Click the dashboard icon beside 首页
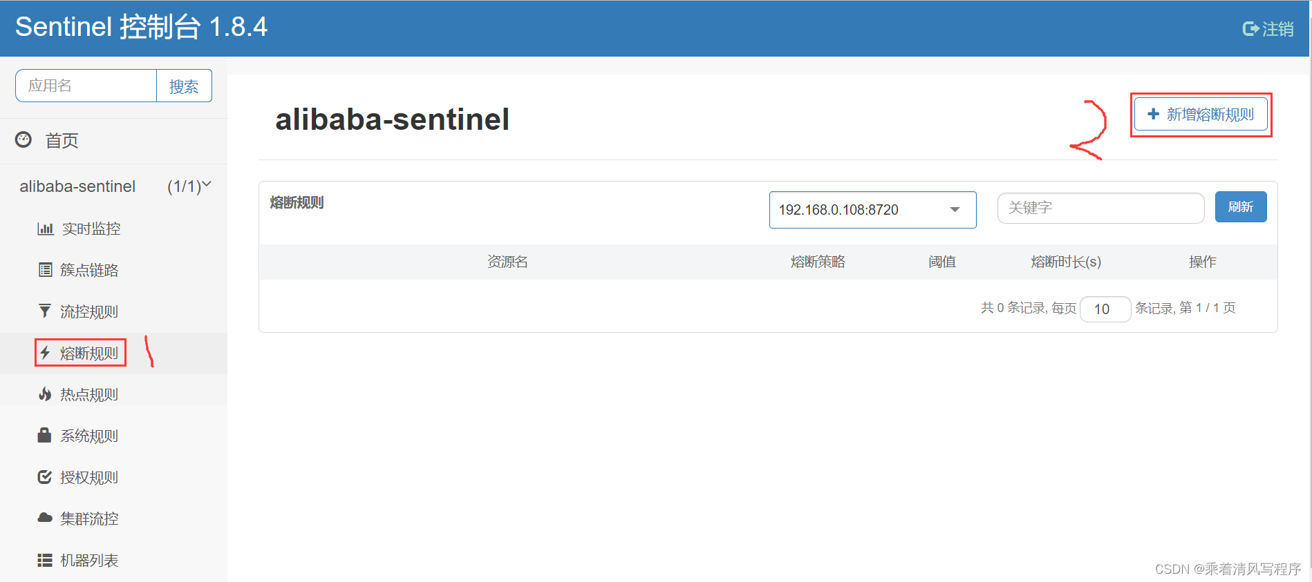Viewport: 1312px width, 582px height. (x=24, y=139)
